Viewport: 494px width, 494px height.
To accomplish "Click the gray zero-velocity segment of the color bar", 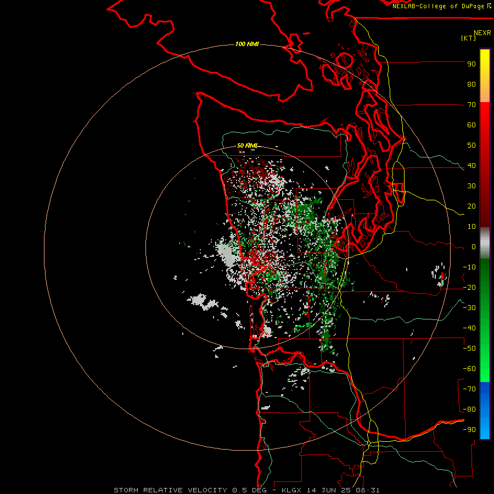I will [485, 243].
